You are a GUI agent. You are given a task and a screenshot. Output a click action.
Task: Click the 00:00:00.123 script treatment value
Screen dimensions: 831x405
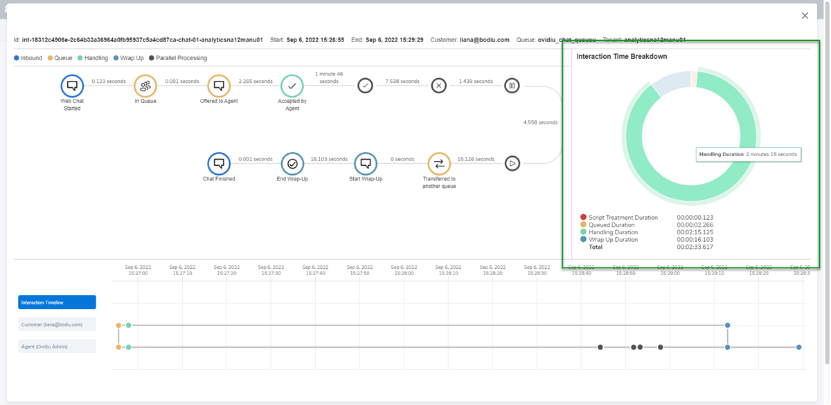pos(695,218)
